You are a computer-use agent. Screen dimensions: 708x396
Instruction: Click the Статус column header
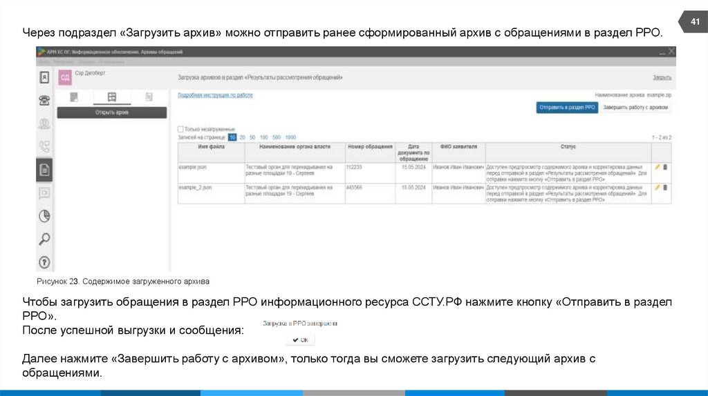pos(568,152)
